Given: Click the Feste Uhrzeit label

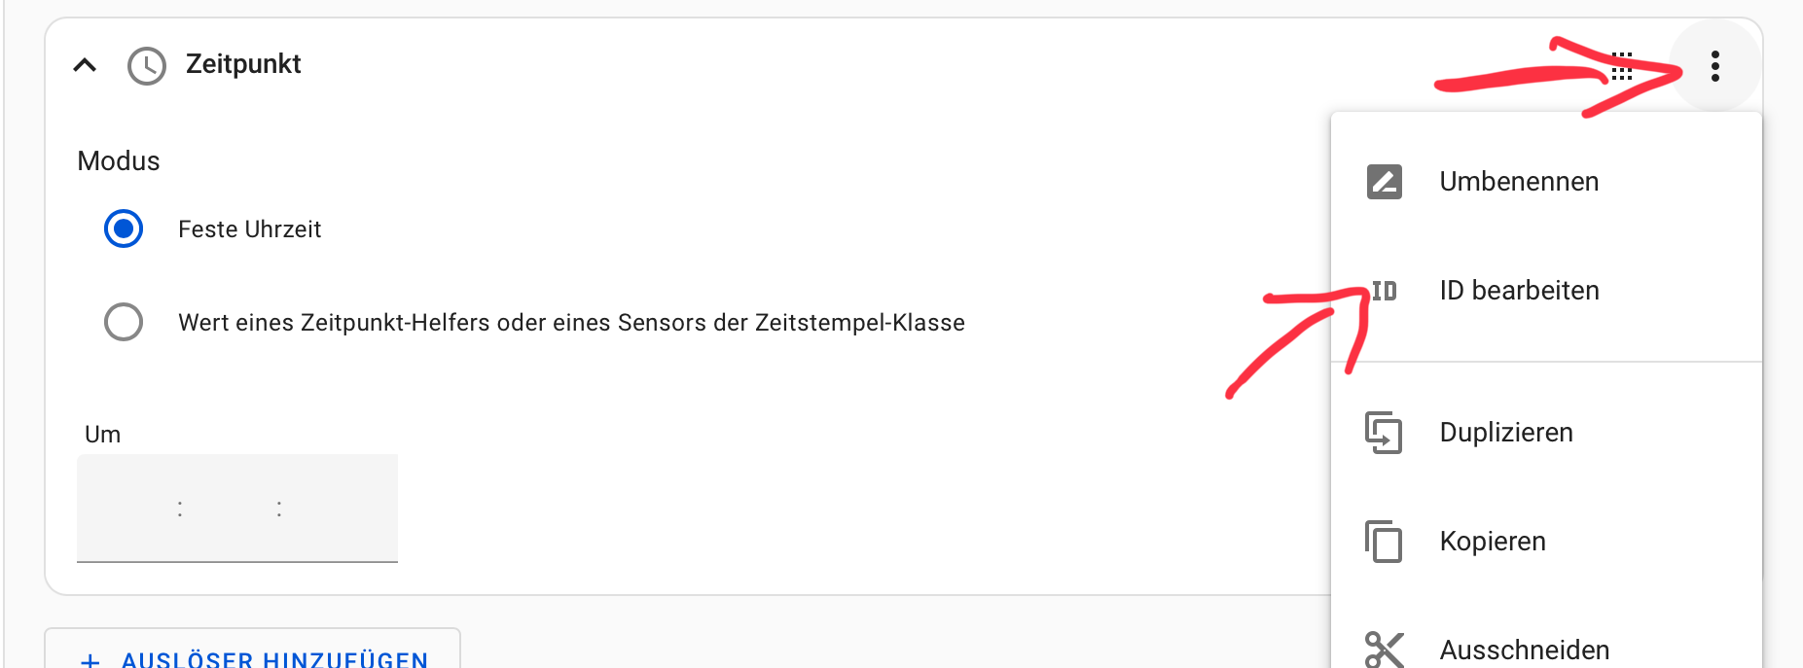Looking at the screenshot, I should (x=249, y=229).
